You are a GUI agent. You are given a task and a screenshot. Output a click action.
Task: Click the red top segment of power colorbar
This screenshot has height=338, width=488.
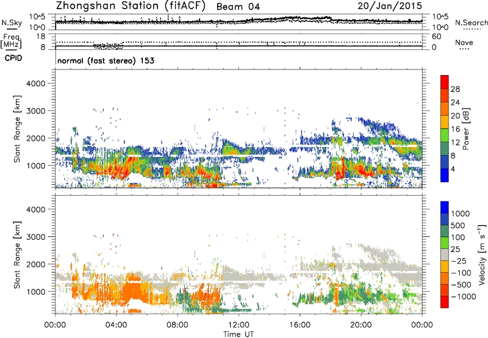(x=445, y=82)
